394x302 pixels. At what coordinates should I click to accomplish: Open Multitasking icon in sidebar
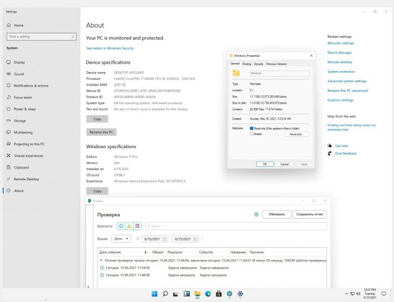[x=8, y=132]
